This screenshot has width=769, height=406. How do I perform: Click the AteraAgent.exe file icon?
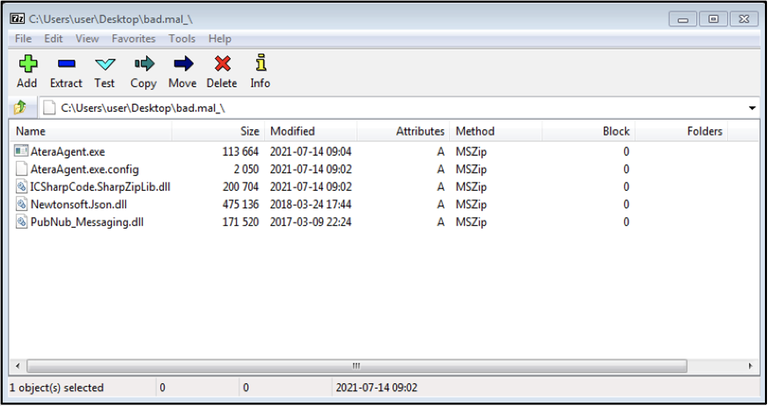point(21,151)
